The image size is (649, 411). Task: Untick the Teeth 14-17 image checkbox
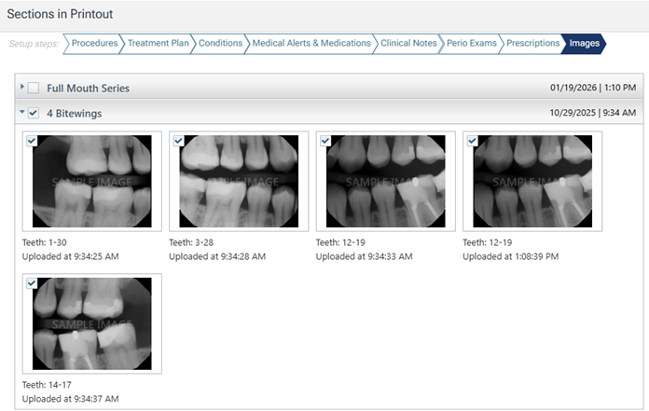pos(31,283)
